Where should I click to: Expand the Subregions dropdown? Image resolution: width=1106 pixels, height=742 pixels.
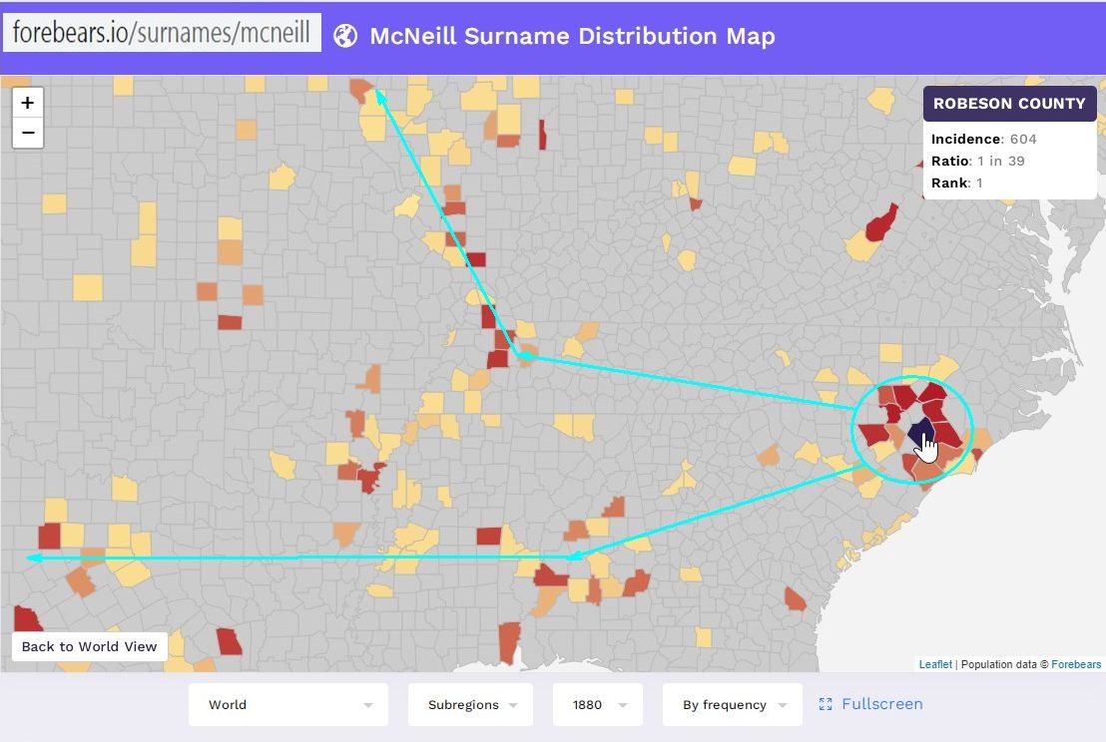(x=470, y=705)
